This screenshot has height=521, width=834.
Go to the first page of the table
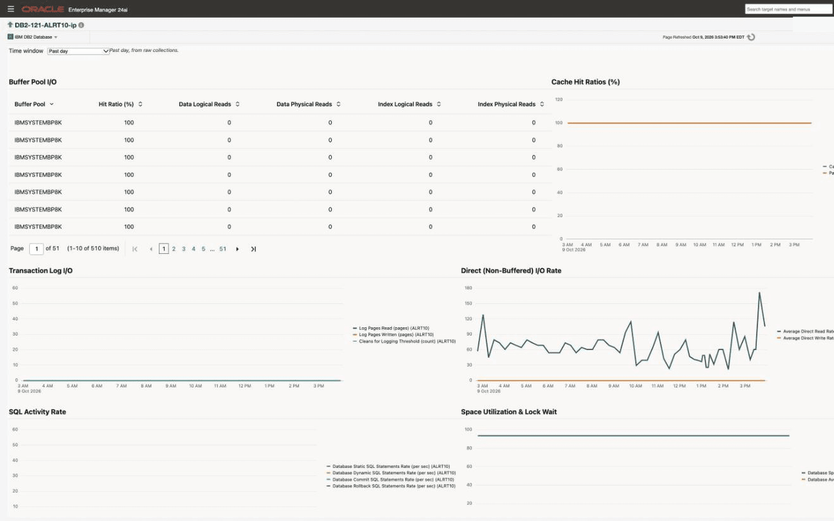point(135,249)
